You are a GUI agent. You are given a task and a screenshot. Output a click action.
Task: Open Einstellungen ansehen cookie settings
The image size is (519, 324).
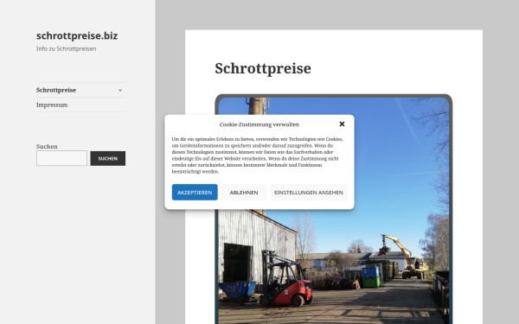(309, 192)
